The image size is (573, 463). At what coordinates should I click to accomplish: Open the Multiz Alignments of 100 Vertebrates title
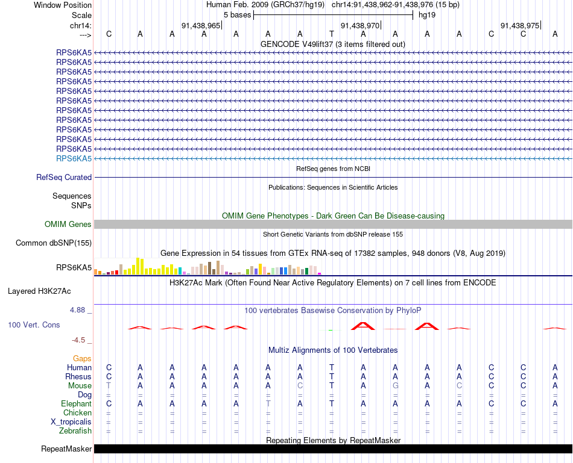333,350
